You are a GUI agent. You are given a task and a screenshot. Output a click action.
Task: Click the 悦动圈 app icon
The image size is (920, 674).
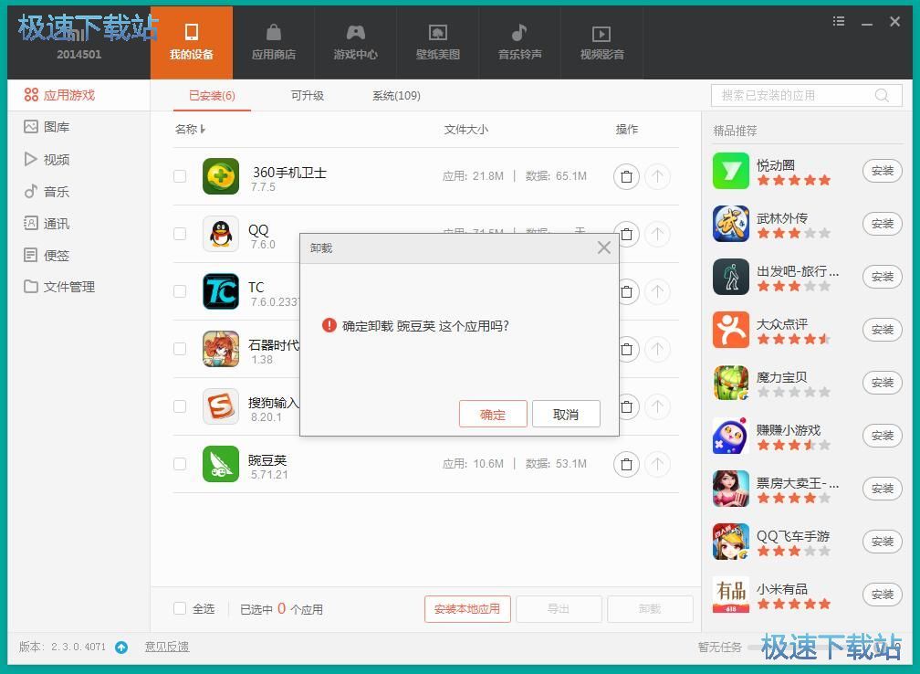pos(731,171)
